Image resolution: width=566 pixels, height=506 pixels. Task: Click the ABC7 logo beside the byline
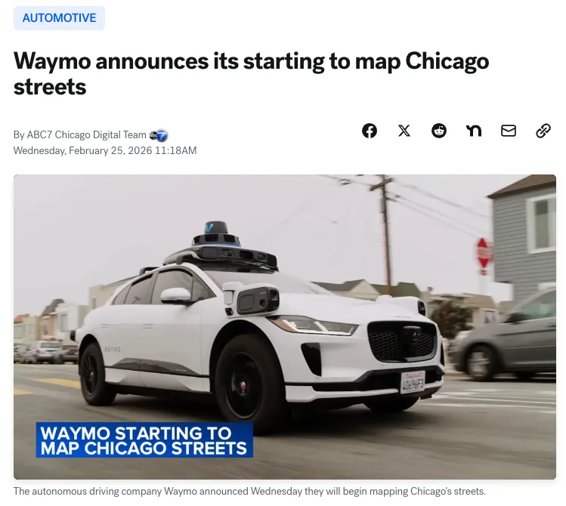point(159,135)
